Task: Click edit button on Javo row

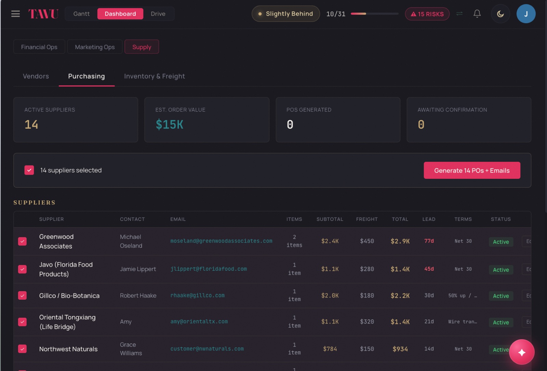Action: (x=526, y=269)
